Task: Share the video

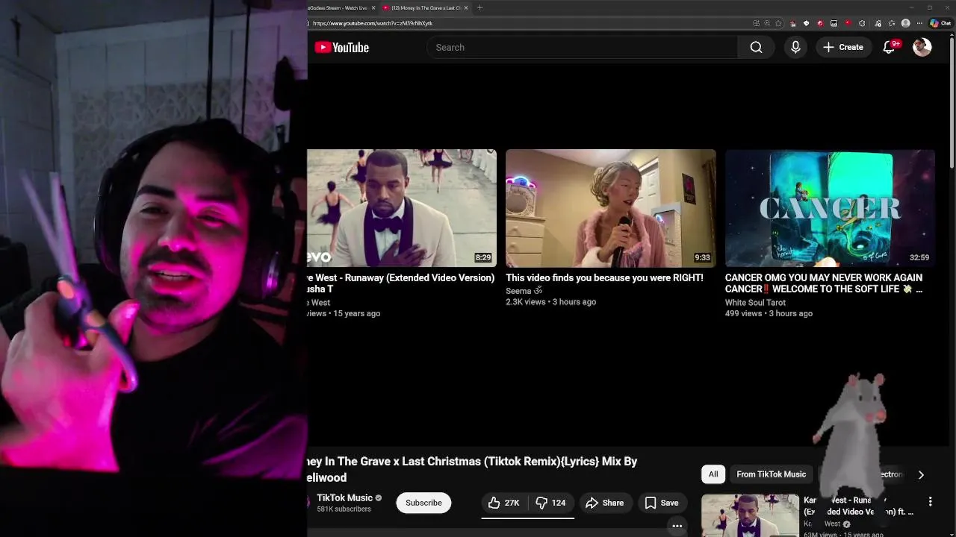Action: (604, 503)
